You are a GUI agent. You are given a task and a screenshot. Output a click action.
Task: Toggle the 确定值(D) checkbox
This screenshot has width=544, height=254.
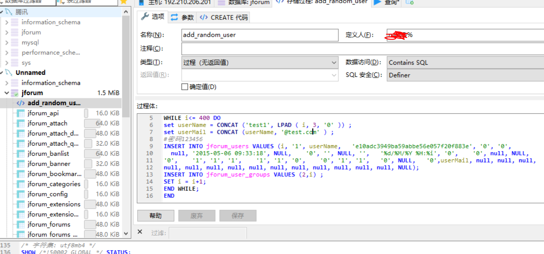185,87
